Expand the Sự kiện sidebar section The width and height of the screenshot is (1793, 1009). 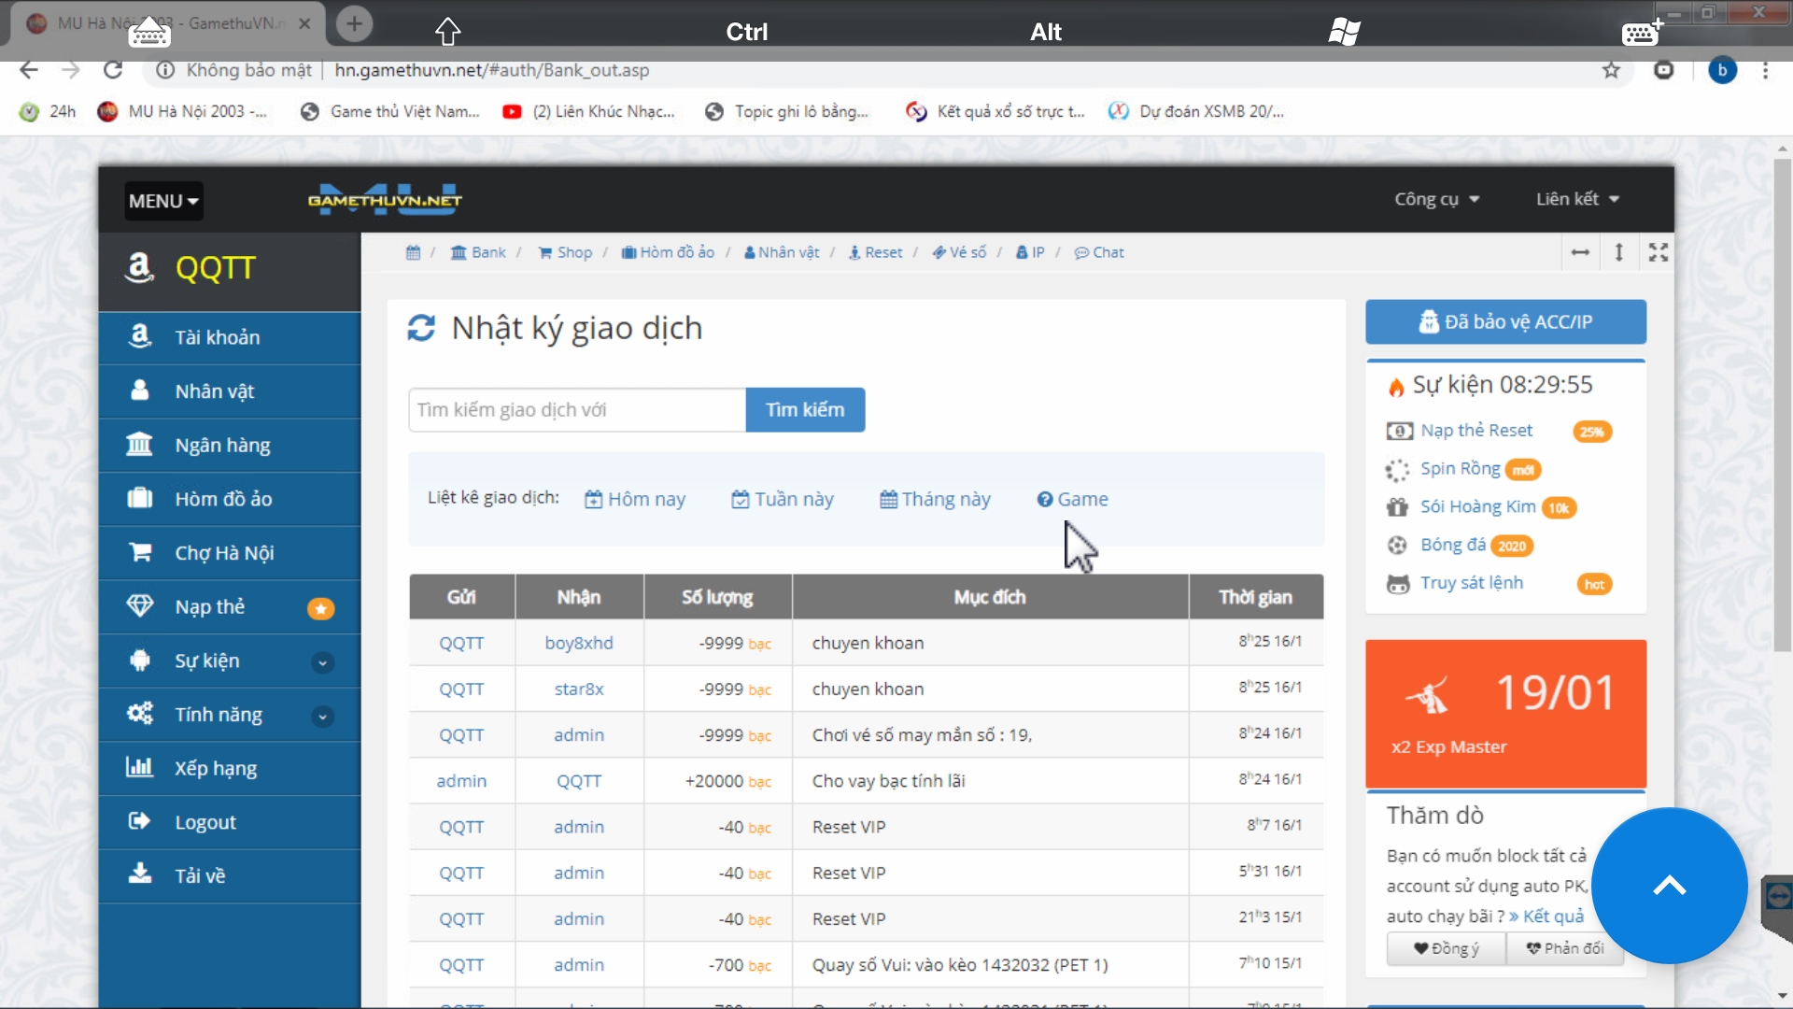tap(321, 661)
